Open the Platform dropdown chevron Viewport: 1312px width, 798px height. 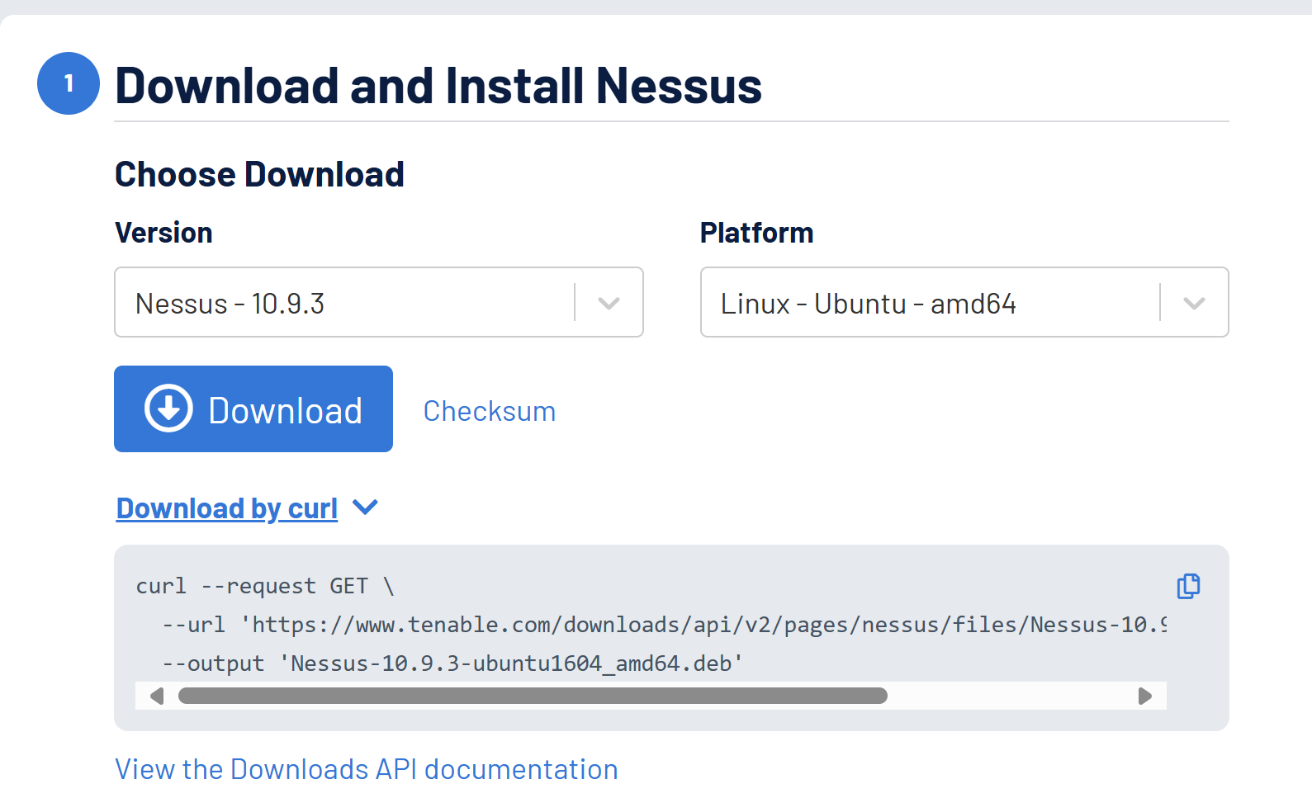click(1194, 303)
